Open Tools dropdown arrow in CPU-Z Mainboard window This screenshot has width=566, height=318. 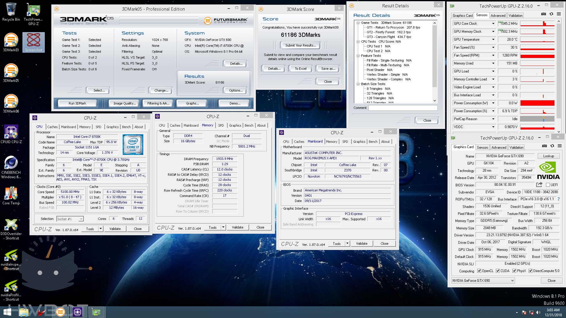[x=347, y=244]
